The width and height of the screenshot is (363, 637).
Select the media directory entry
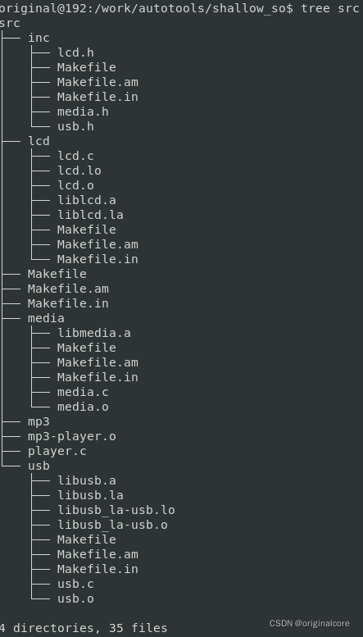click(x=46, y=318)
